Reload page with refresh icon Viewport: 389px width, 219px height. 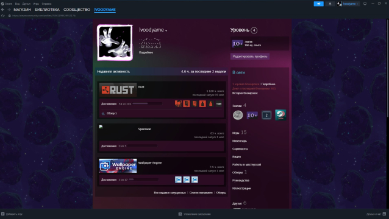[x=2, y=16]
